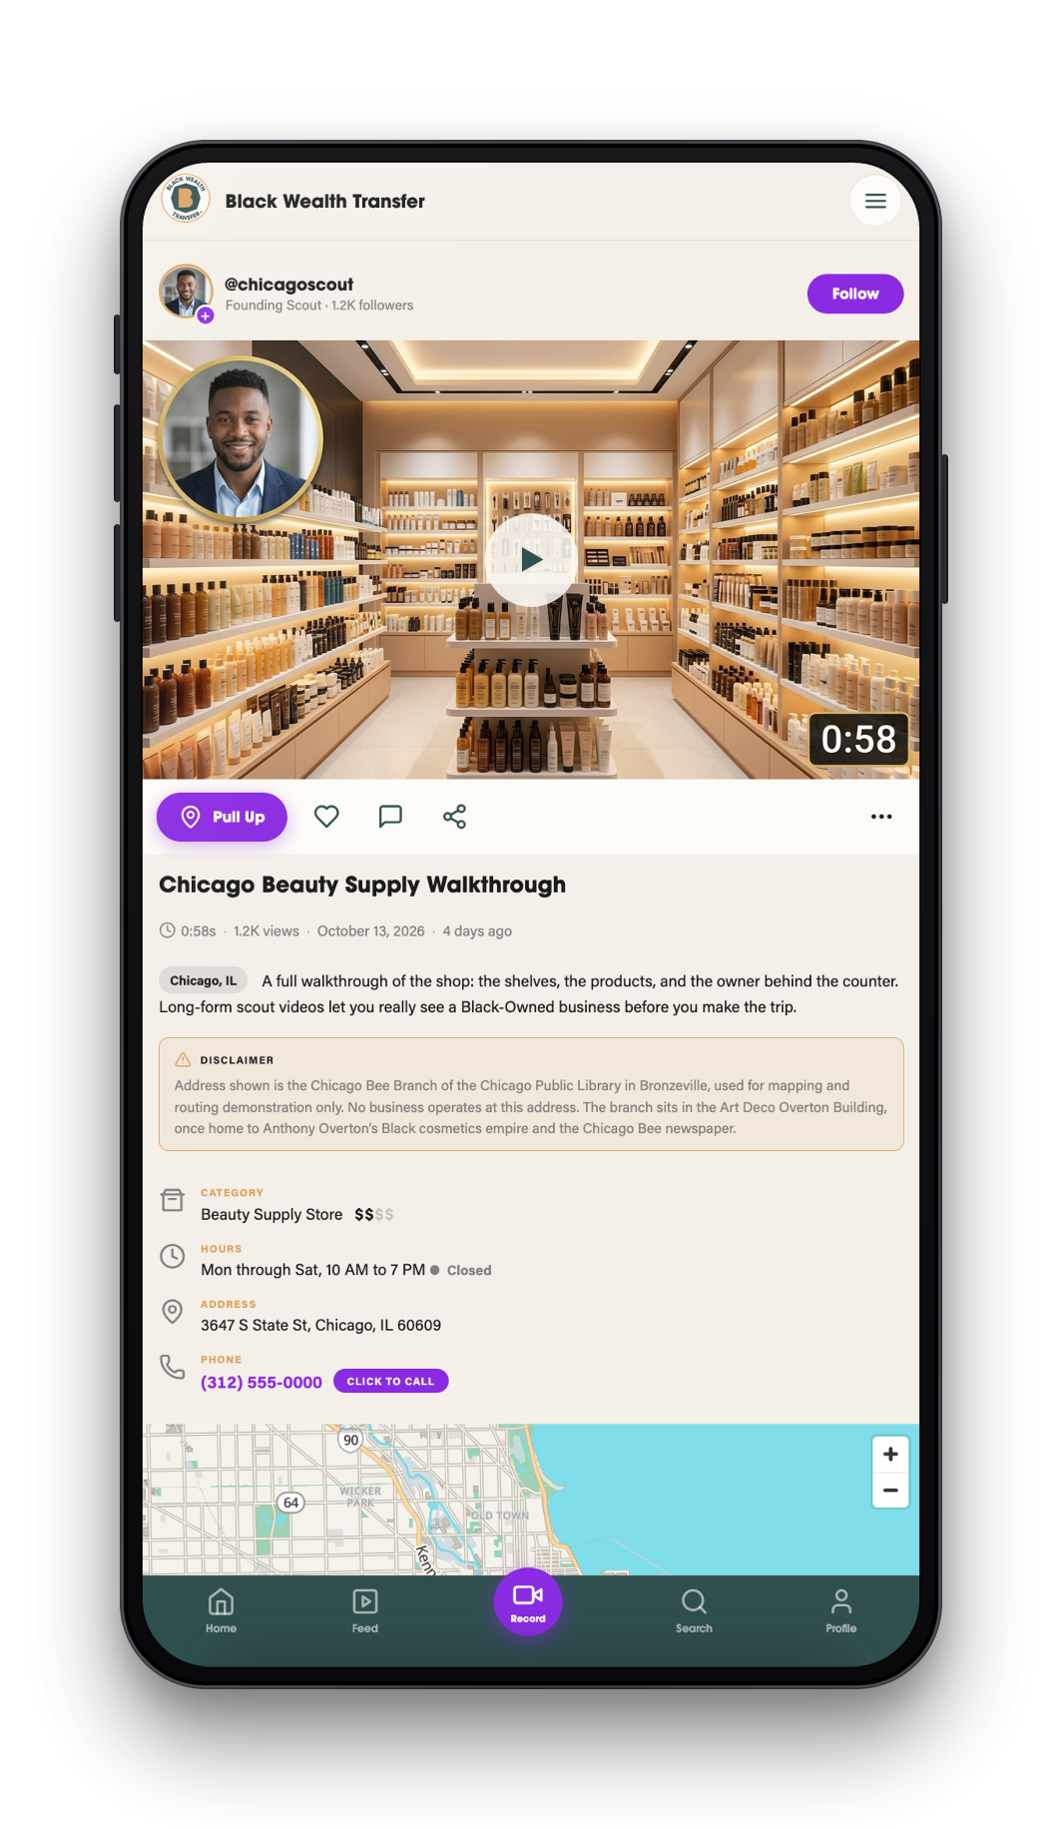This screenshot has width=1062, height=1829.
Task: Share the video via the share icon
Action: 454,817
